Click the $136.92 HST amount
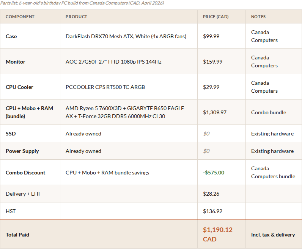This screenshot has height=249, width=302. pos(212,211)
